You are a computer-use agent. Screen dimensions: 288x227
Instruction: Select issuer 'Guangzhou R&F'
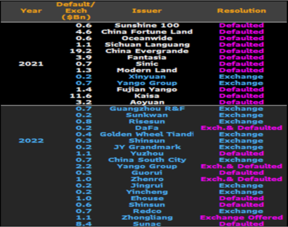click(x=147, y=109)
